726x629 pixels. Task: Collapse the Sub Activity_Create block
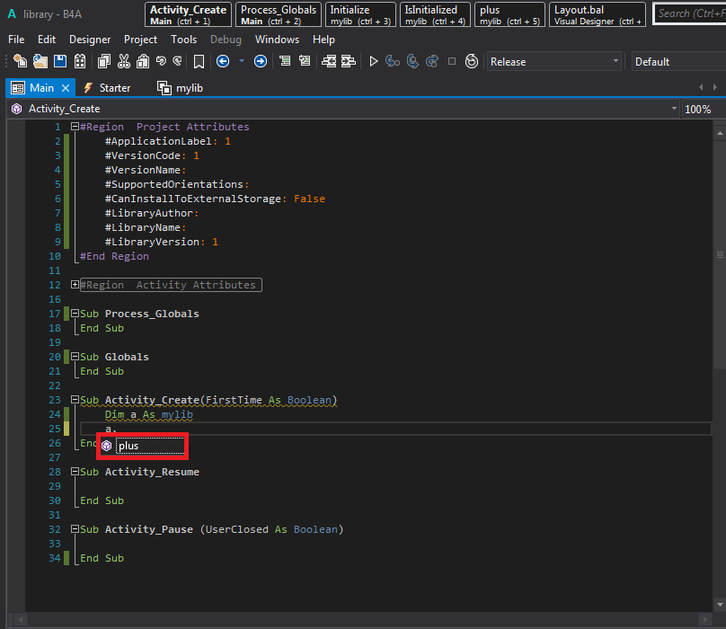pyautogui.click(x=75, y=400)
